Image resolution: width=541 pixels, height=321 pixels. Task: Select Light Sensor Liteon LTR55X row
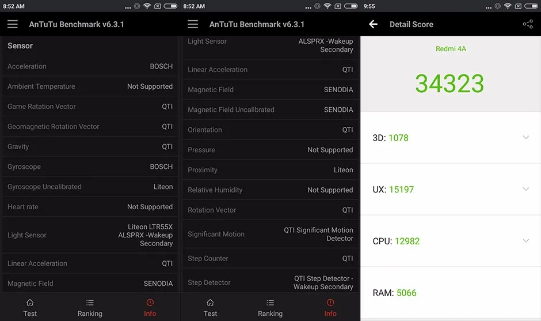90,235
